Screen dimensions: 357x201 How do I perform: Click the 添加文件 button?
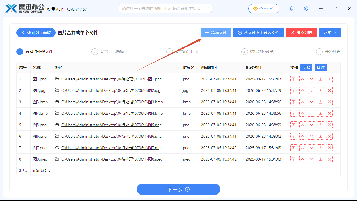point(216,33)
